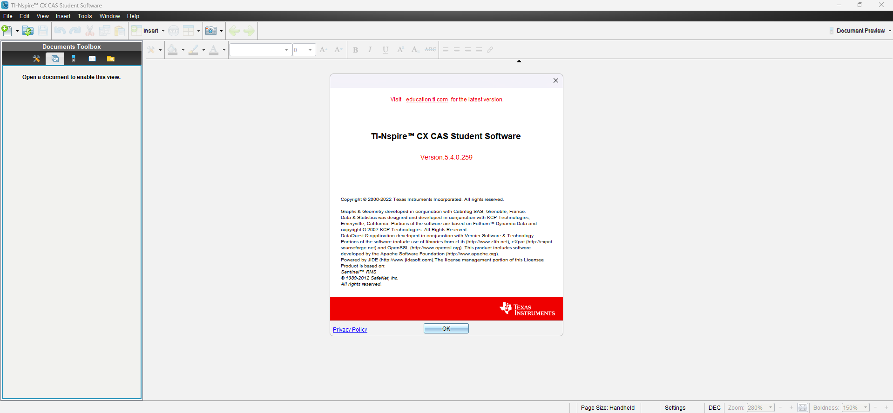Select the Page Sorter toolbox icon
893x413 pixels.
pos(55,59)
